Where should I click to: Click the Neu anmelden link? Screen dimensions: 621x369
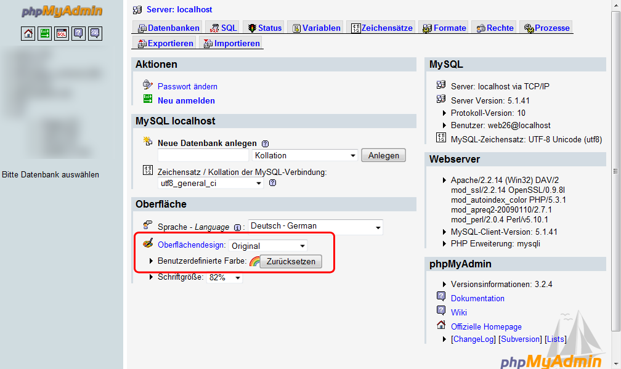pos(186,100)
